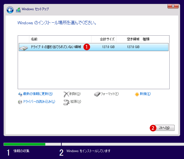Image resolution: width=184 pixels, height=159 pixels.
Task: Click the delete X icon
Action: click(66, 94)
